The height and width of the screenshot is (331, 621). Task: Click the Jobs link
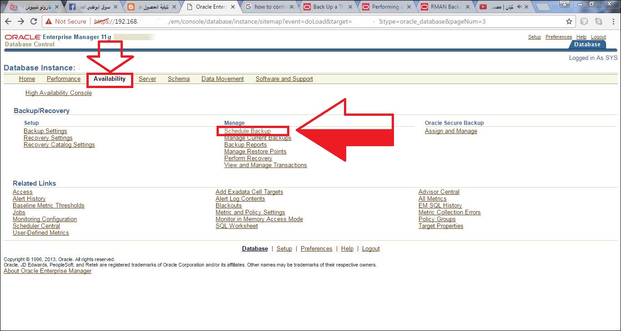point(19,212)
